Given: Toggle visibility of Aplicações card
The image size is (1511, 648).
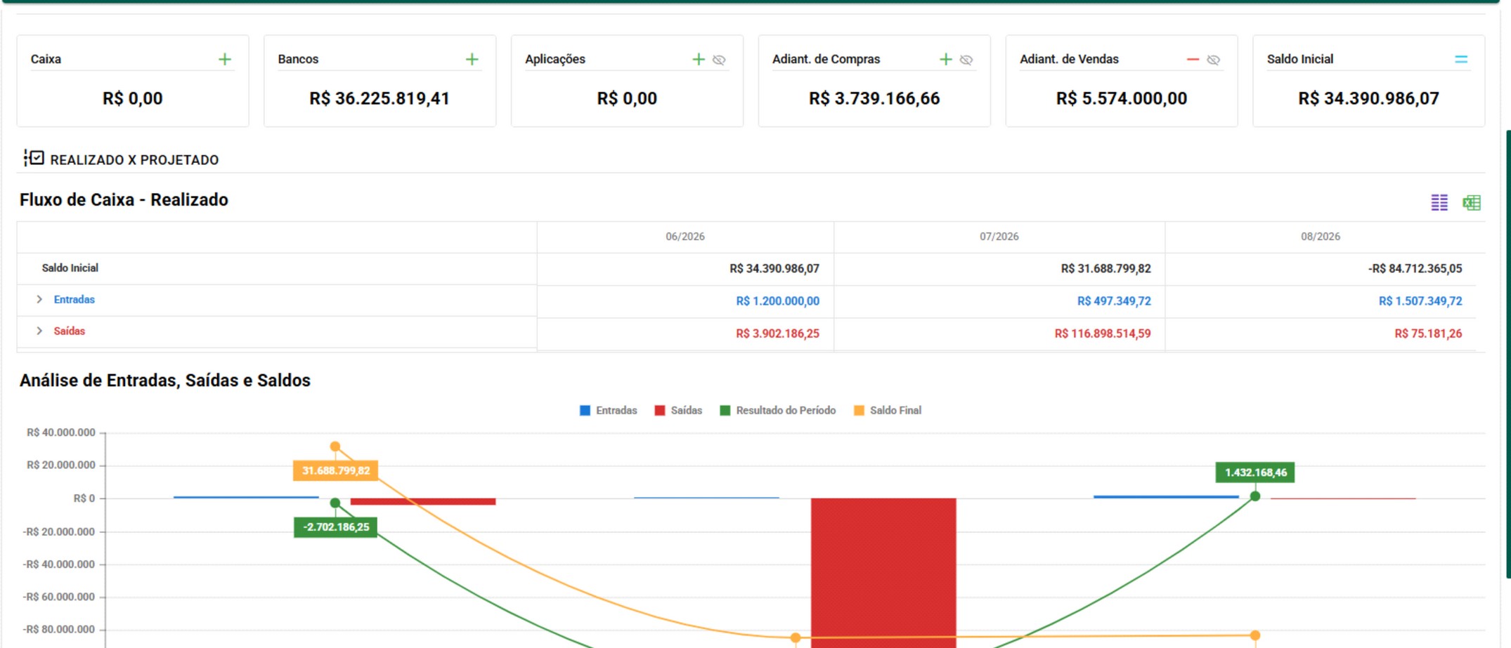Looking at the screenshot, I should [719, 60].
